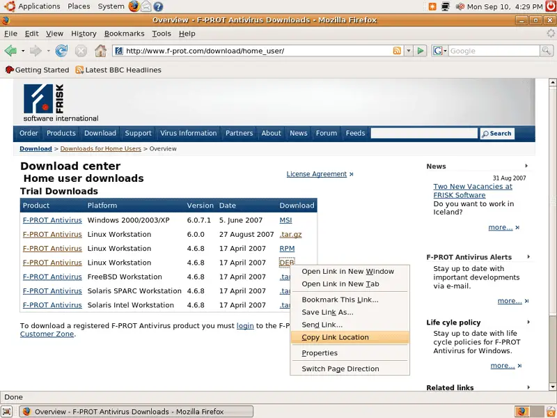Viewport: 557px width, 418px height.
Task: Expand the F-PROT Antivirus Alerts arrow
Action: coord(528,256)
